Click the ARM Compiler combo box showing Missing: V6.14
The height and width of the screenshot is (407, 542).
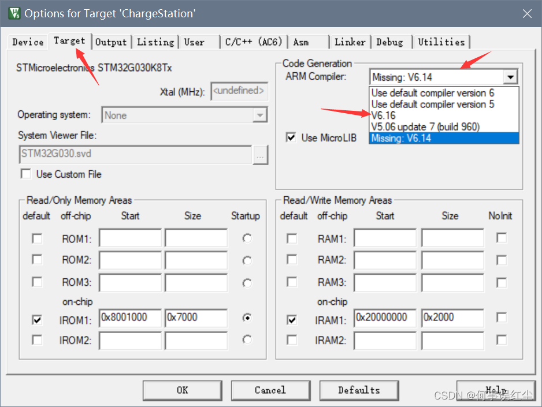point(444,77)
